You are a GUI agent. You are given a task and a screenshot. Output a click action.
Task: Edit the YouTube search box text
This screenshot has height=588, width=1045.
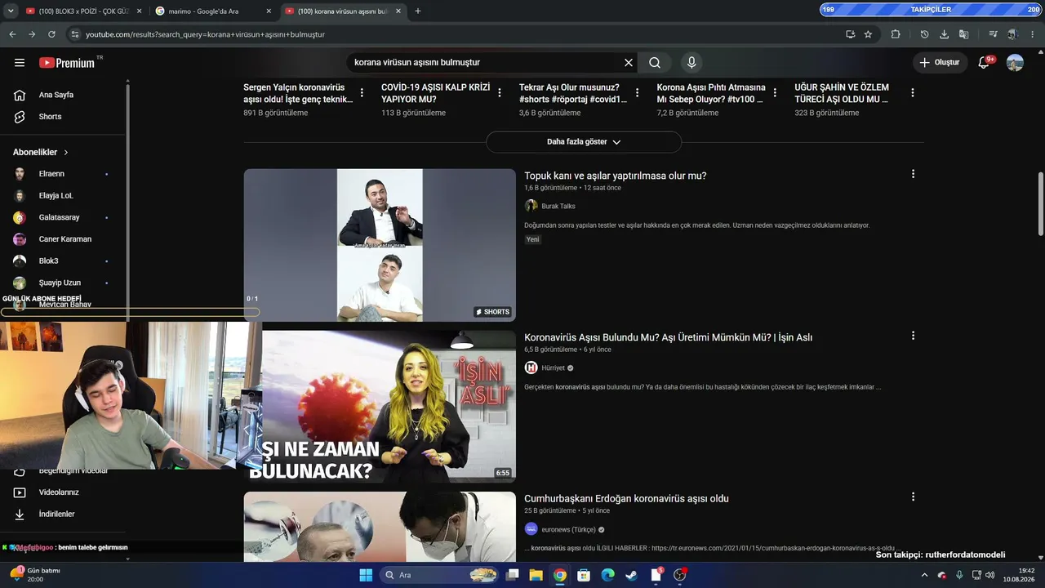click(486, 63)
